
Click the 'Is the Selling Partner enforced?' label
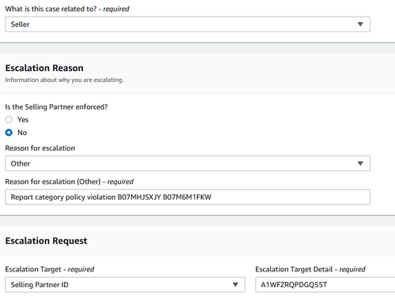[x=56, y=107]
